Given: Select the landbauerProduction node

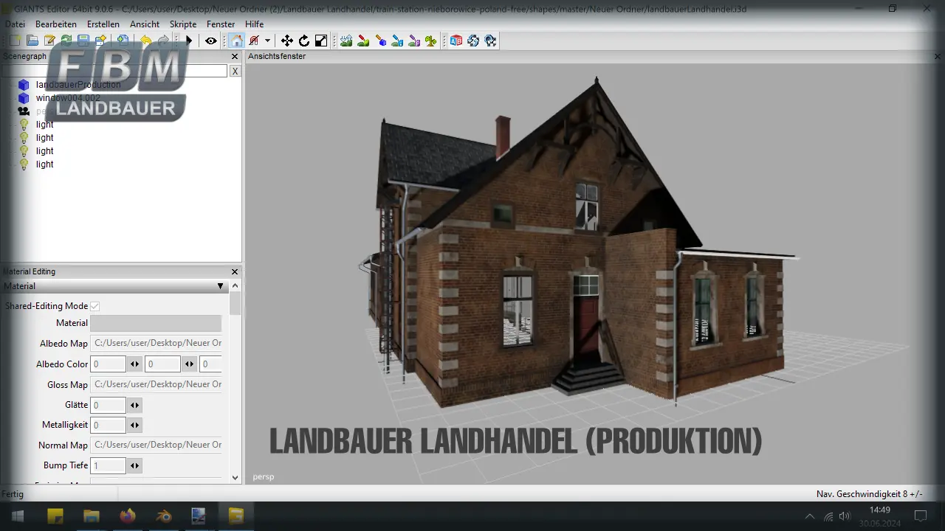Looking at the screenshot, I should (78, 85).
